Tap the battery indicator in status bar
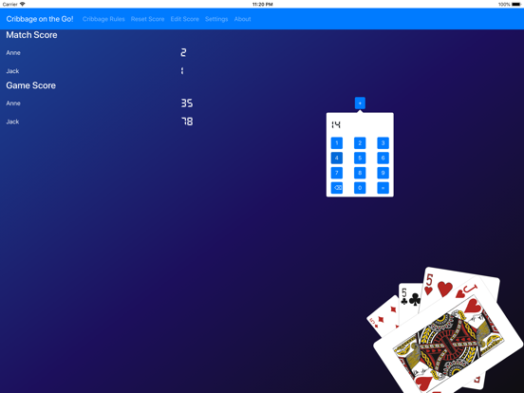Screen dimensions: 524x393 pos(515,5)
